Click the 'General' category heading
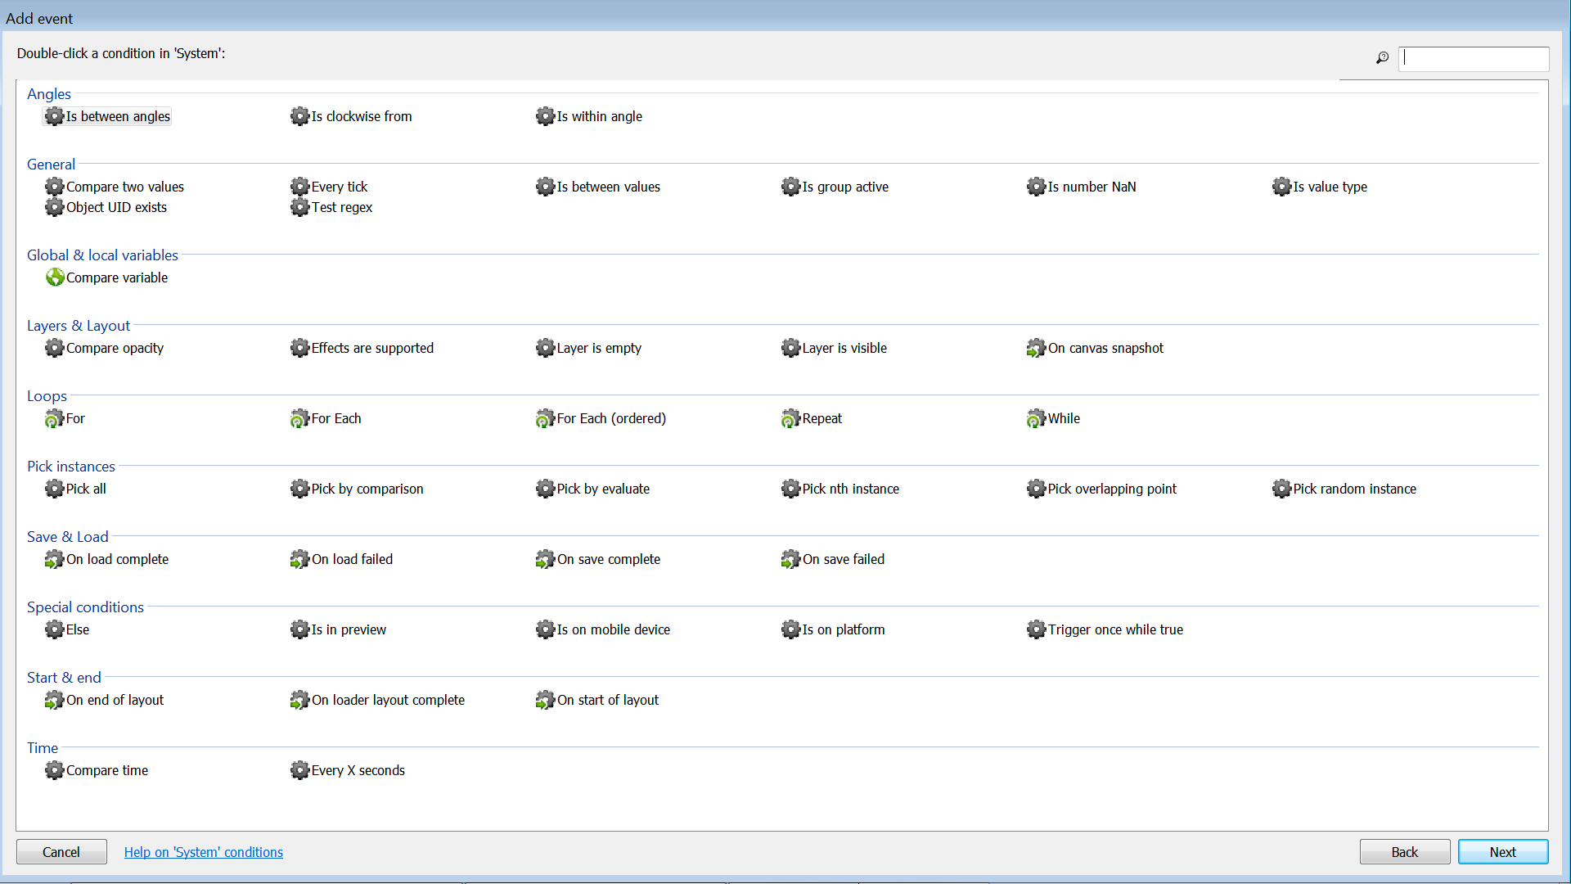The width and height of the screenshot is (1571, 884). click(51, 165)
